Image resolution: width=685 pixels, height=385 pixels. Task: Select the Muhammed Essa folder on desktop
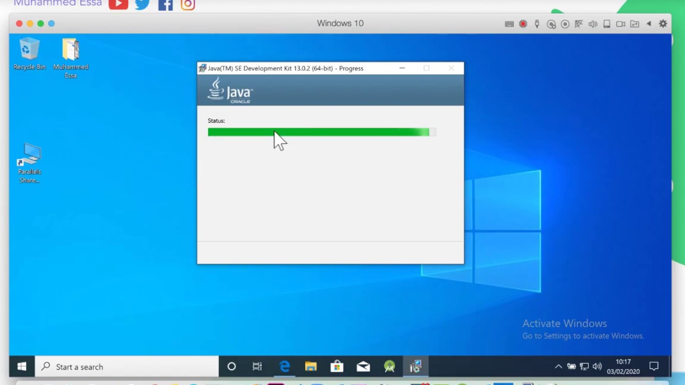(x=71, y=58)
